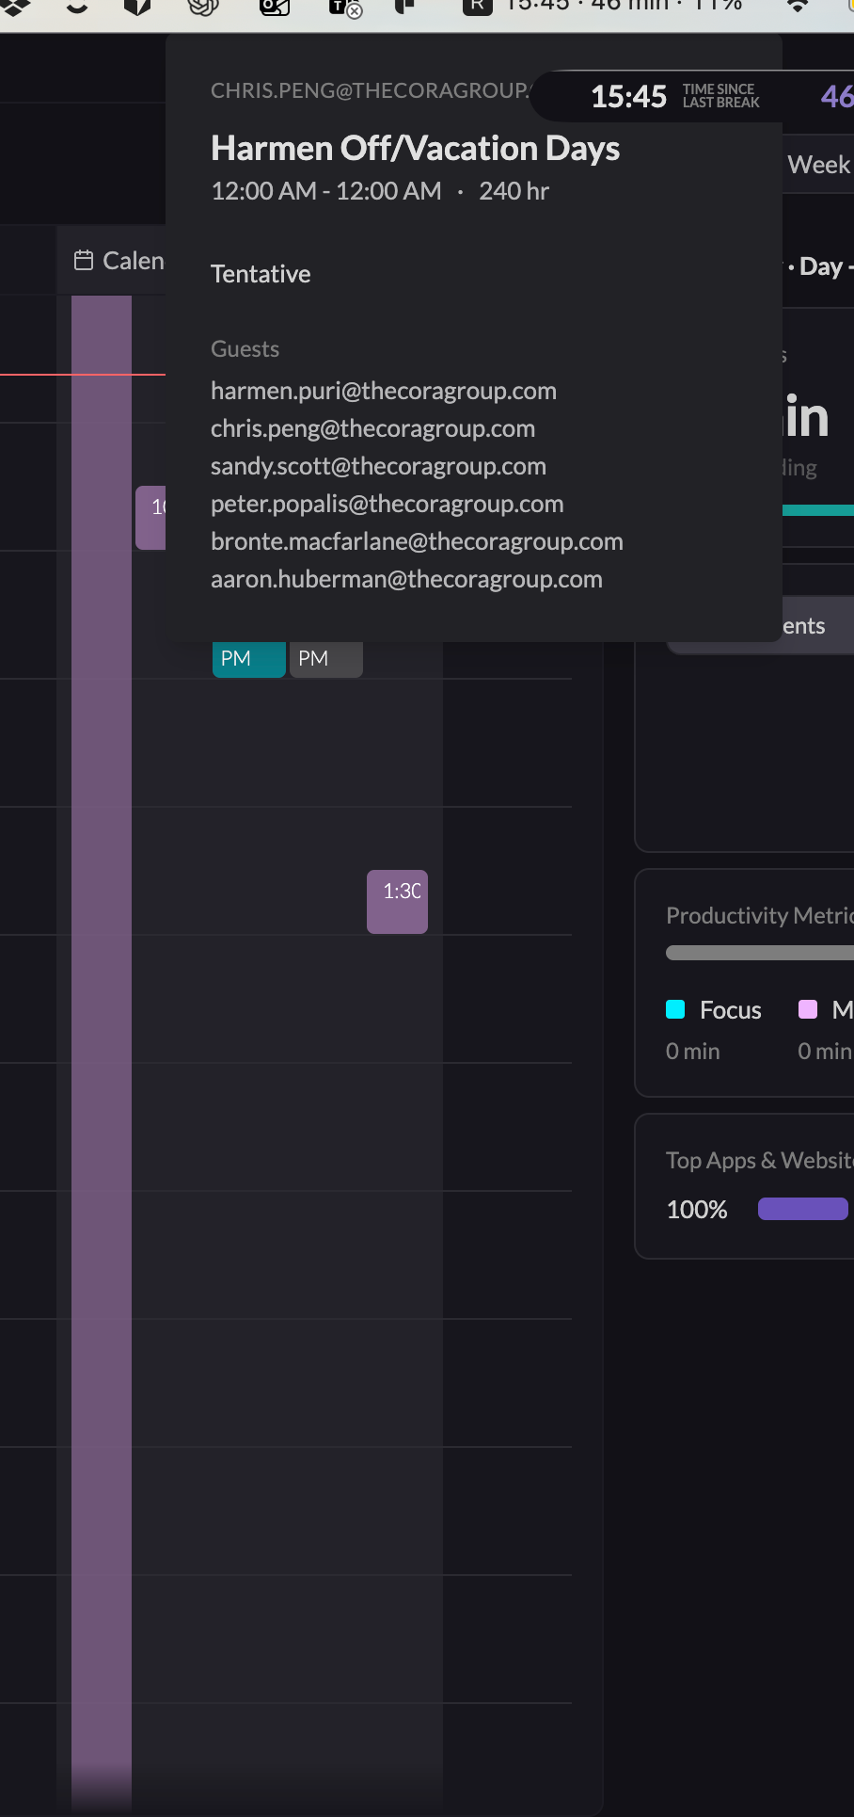
Task: Click the 0 min value under Focus
Action: [x=693, y=1052]
